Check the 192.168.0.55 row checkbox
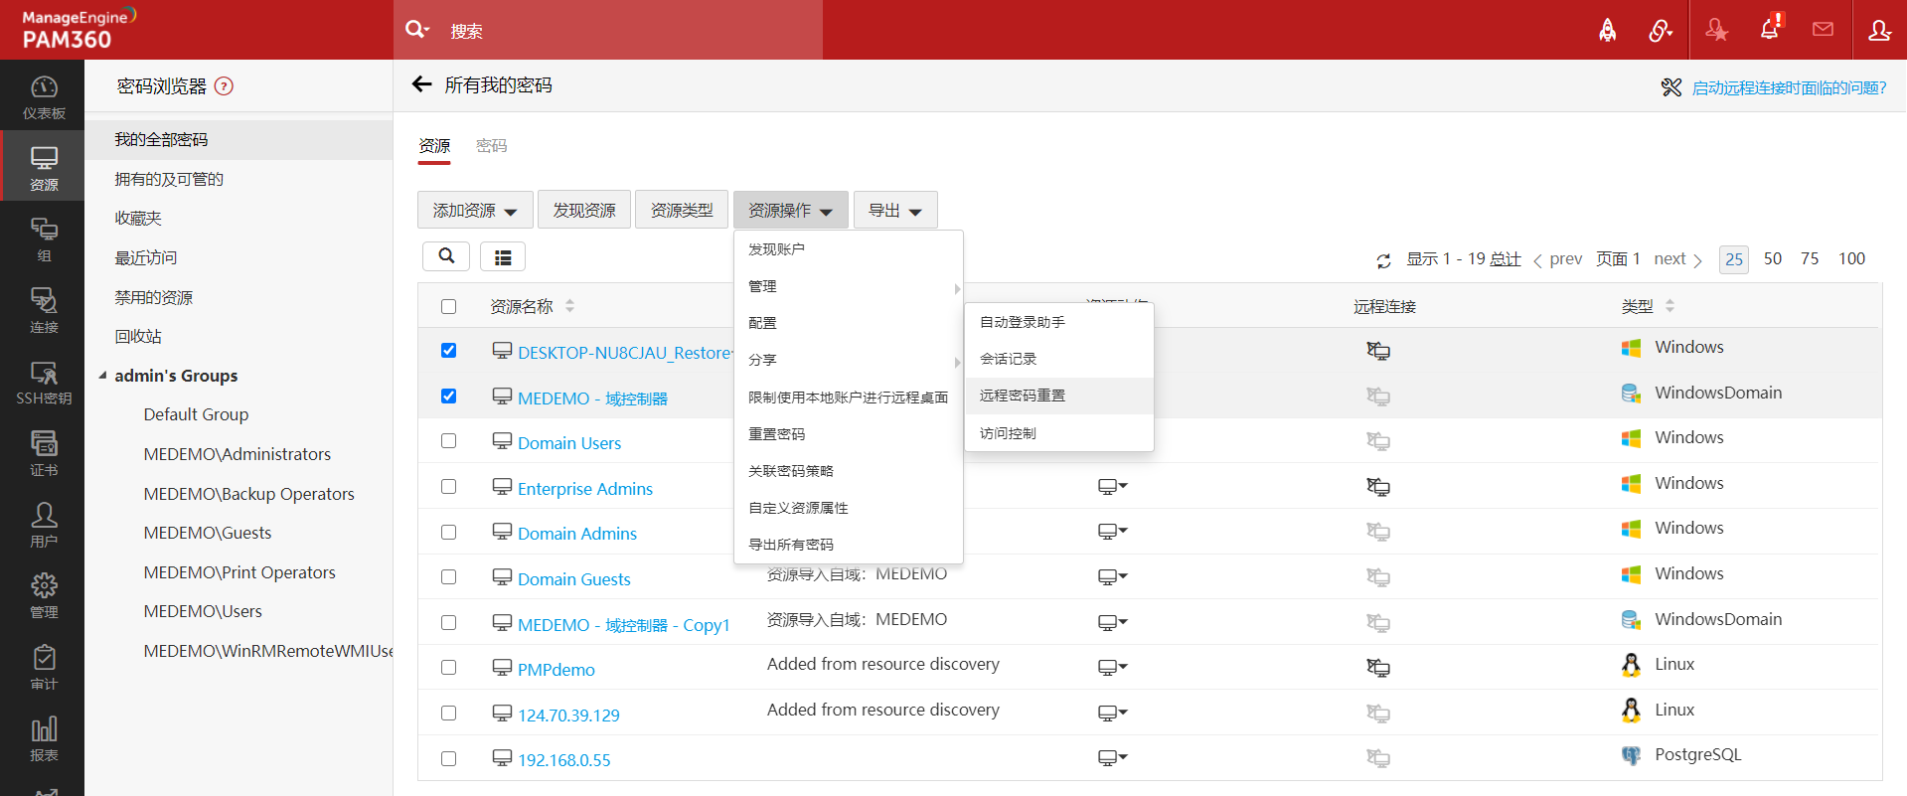Viewport: 1907px width, 796px height. pyautogui.click(x=449, y=758)
